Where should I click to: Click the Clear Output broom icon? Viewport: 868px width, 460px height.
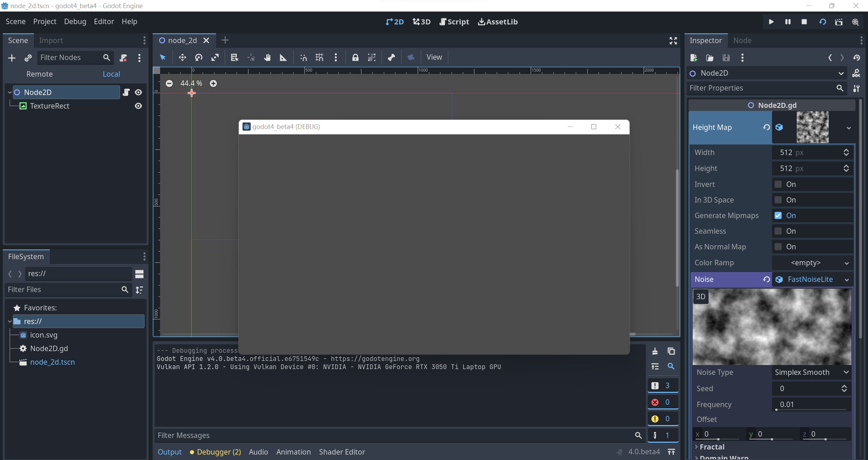pyautogui.click(x=655, y=351)
